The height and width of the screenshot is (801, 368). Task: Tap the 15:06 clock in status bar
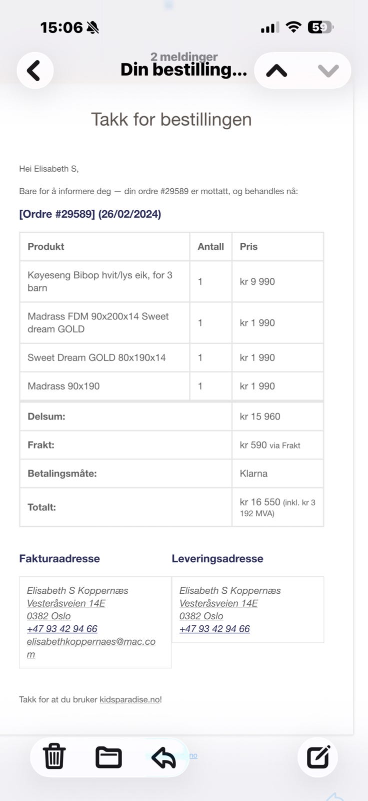[61, 28]
